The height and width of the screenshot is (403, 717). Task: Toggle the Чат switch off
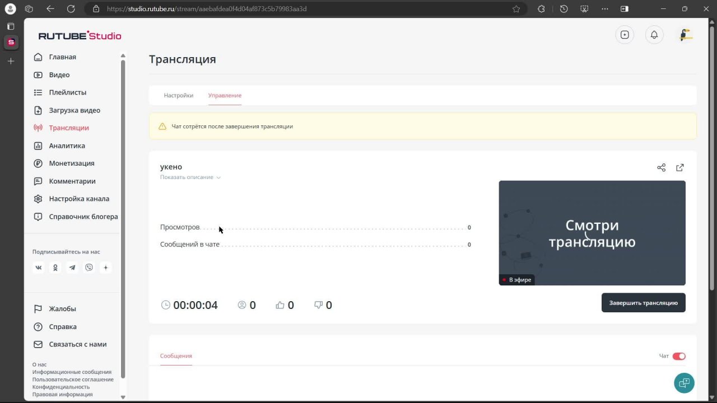point(679,356)
